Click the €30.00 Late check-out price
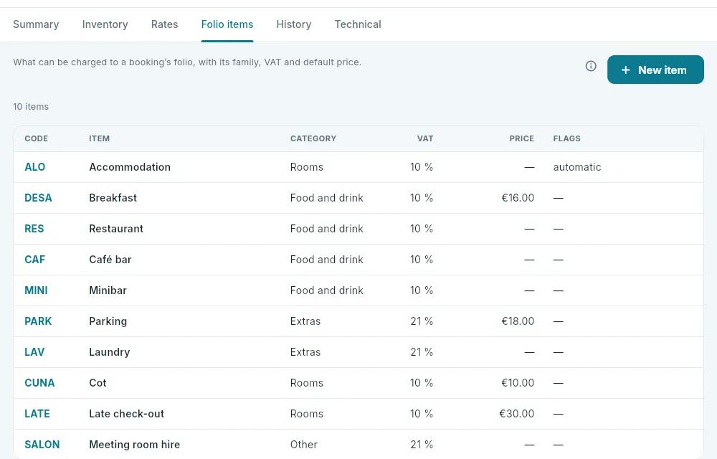 point(517,414)
